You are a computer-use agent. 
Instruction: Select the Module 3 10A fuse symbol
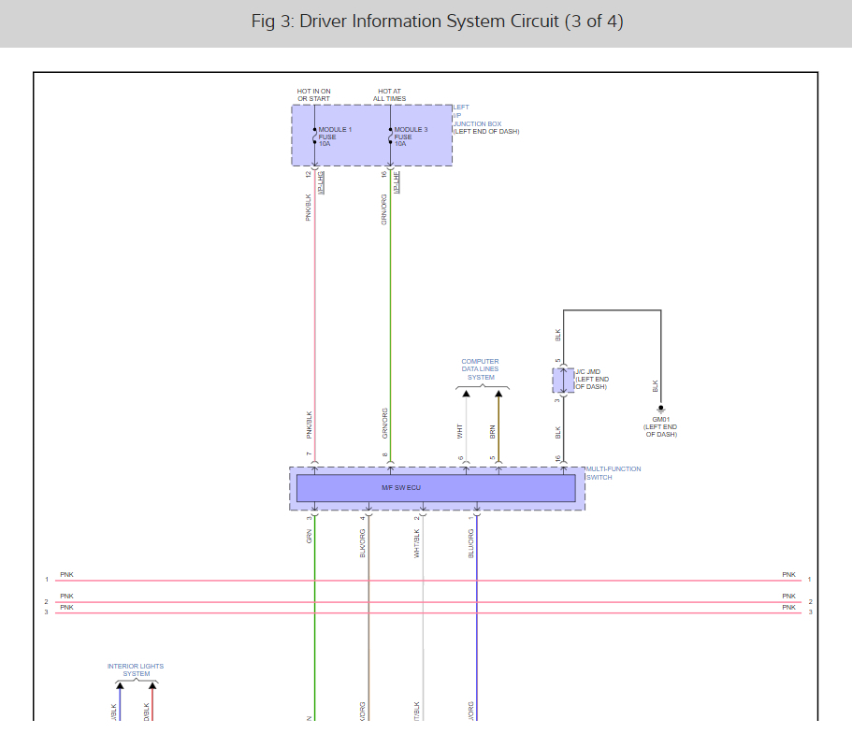pyautogui.click(x=390, y=136)
